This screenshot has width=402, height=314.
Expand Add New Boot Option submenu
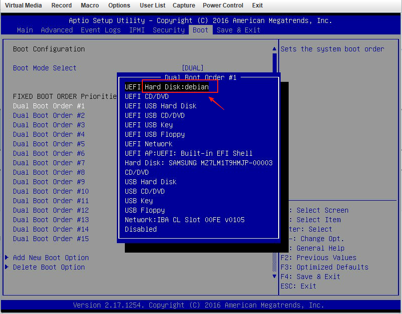pyautogui.click(x=51, y=258)
